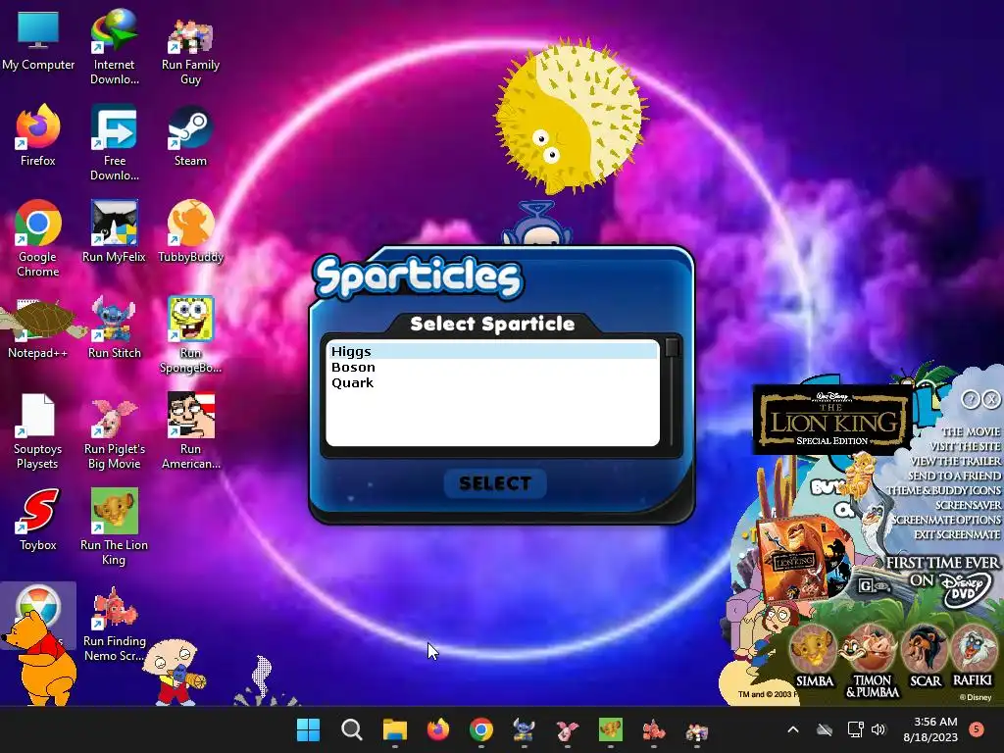Click VIEW THE TRAILER link
Viewport: 1004px width, 753px height.
tap(955, 461)
